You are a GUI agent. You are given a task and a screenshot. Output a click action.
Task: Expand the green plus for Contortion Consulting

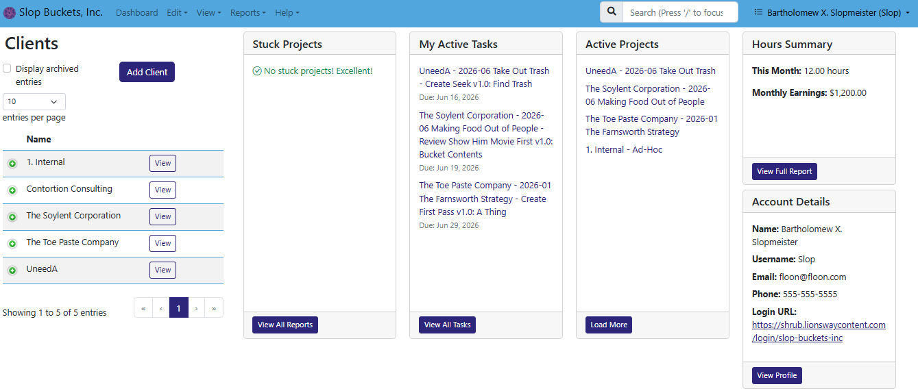pyautogui.click(x=12, y=190)
